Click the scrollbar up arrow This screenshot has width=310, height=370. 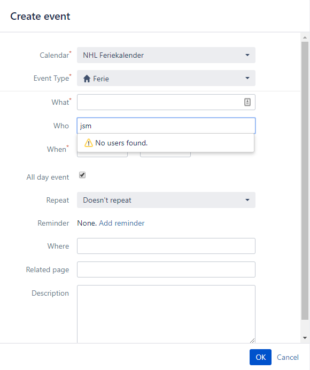(x=305, y=37)
